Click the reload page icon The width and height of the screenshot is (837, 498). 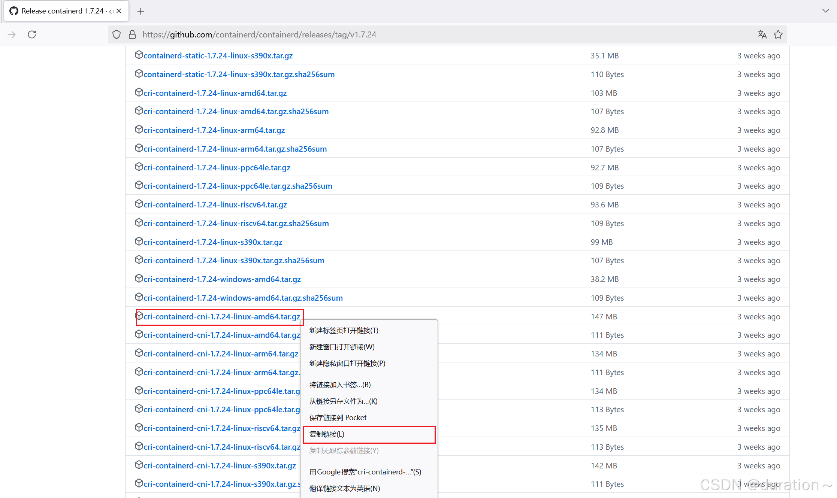(32, 34)
